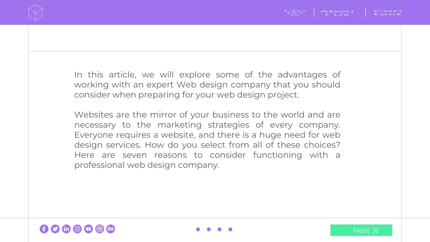Click the paragraph starting "Websites are the mirror"

pyautogui.click(x=207, y=139)
